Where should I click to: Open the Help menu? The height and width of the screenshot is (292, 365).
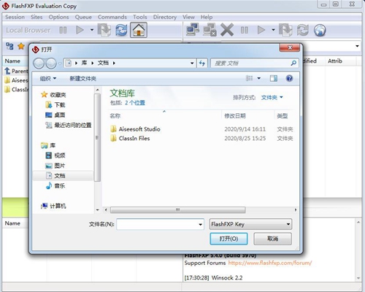click(x=207, y=17)
